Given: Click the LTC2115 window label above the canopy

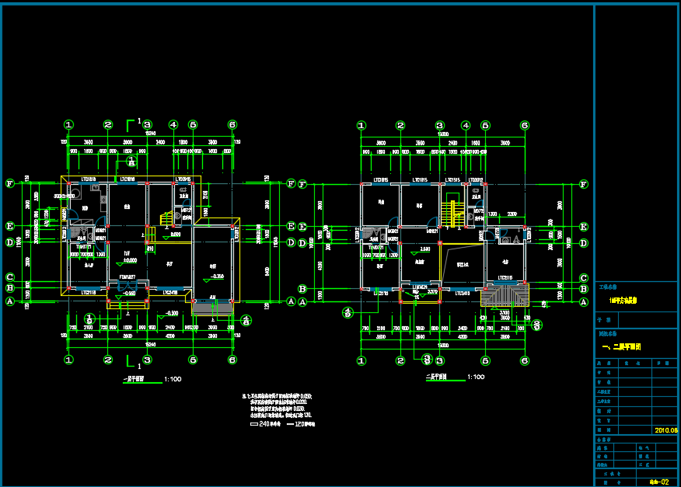Looking at the screenshot, I should 505,278.
